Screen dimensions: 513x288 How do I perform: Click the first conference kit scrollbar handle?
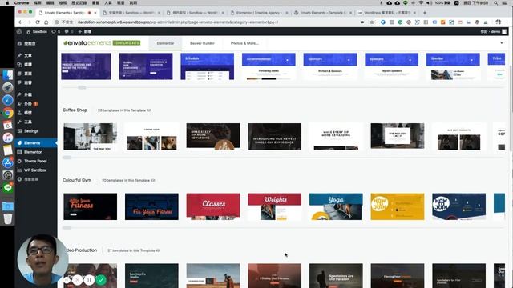pyautogui.click(x=82, y=87)
